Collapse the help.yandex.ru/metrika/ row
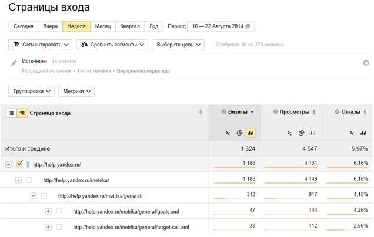 pyautogui.click(x=18, y=180)
